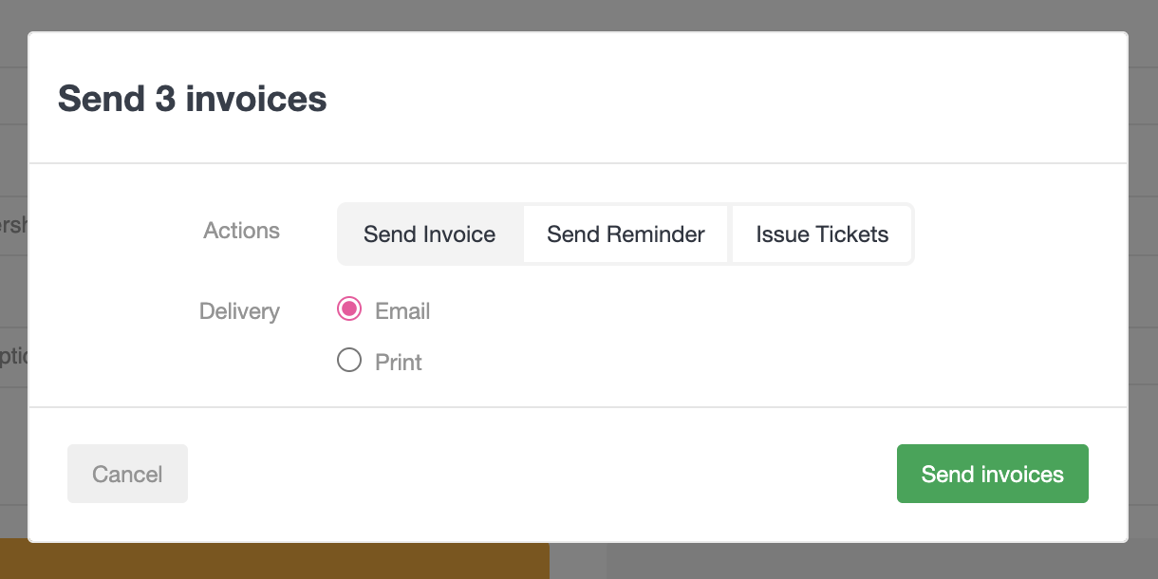The height and width of the screenshot is (579, 1158).
Task: Select the Send Invoice action
Action: [430, 234]
